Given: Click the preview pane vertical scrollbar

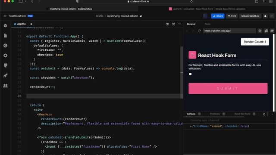Looking at the screenshot, I should point(273,73).
